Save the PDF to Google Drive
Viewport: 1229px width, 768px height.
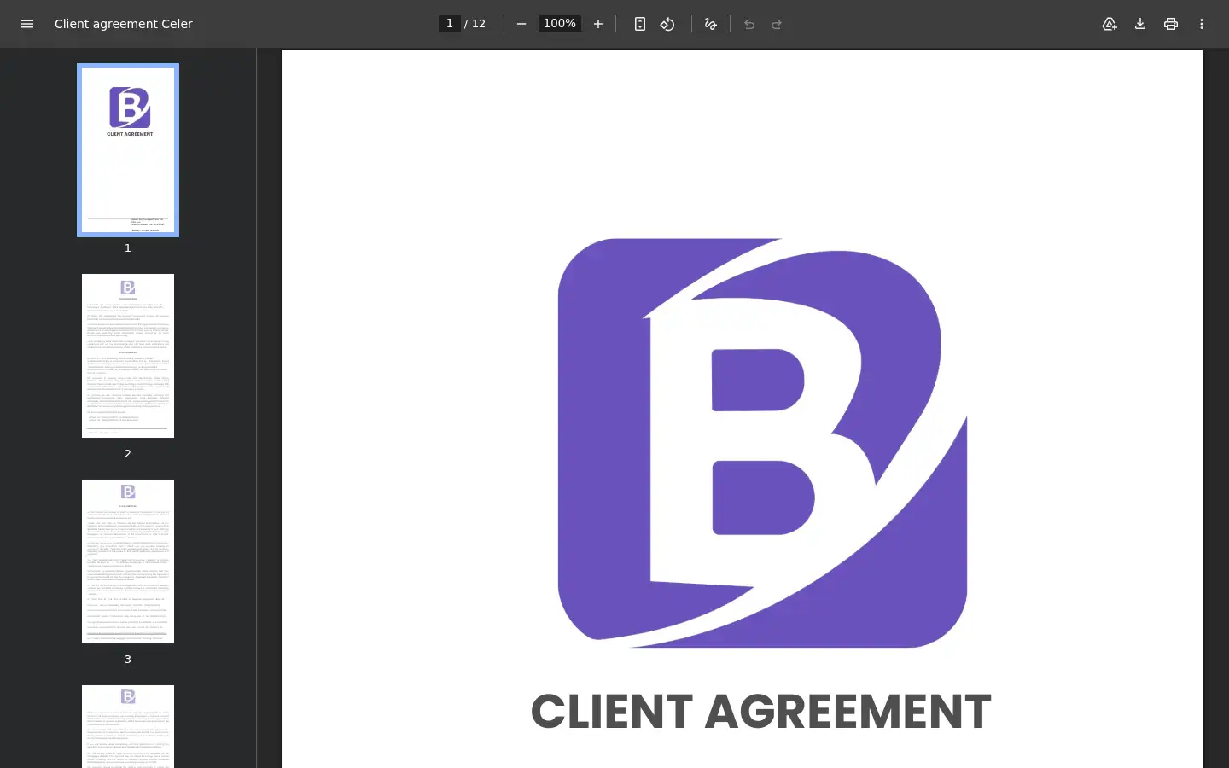tap(1110, 24)
